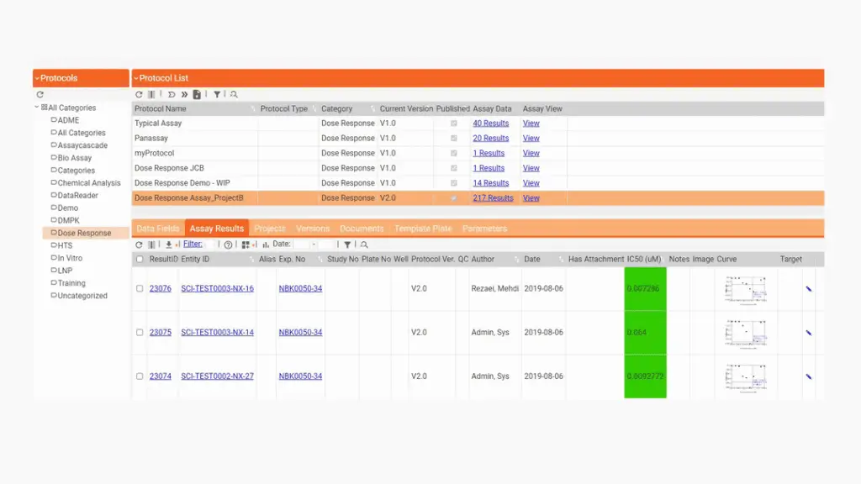Click View link for Panassay row
Viewport: 861px width, 484px height.
pyautogui.click(x=531, y=139)
